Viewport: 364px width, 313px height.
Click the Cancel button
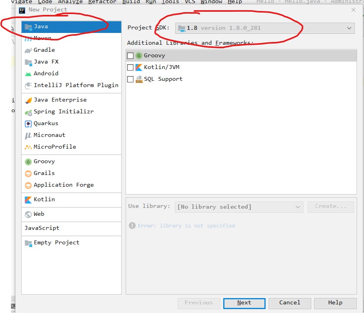coord(290,303)
